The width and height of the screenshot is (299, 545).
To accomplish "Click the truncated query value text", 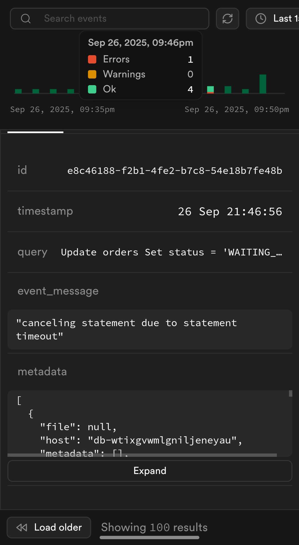I will pyautogui.click(x=172, y=252).
